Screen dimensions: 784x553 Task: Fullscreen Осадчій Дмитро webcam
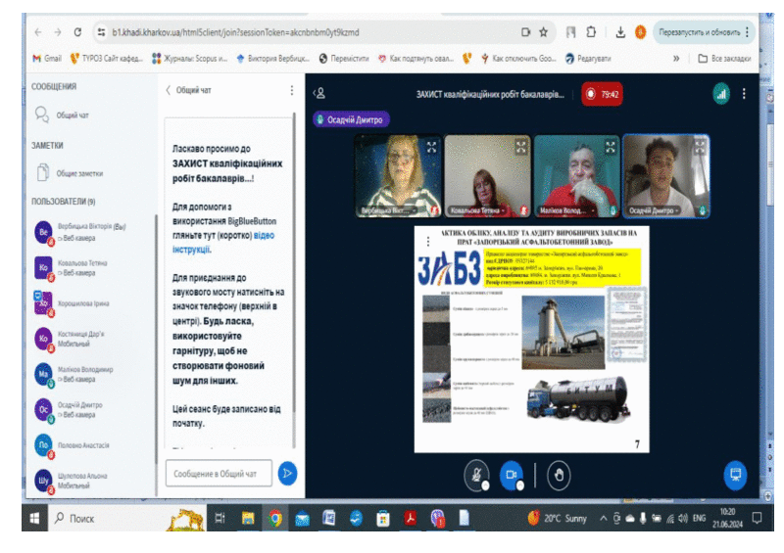click(700, 147)
